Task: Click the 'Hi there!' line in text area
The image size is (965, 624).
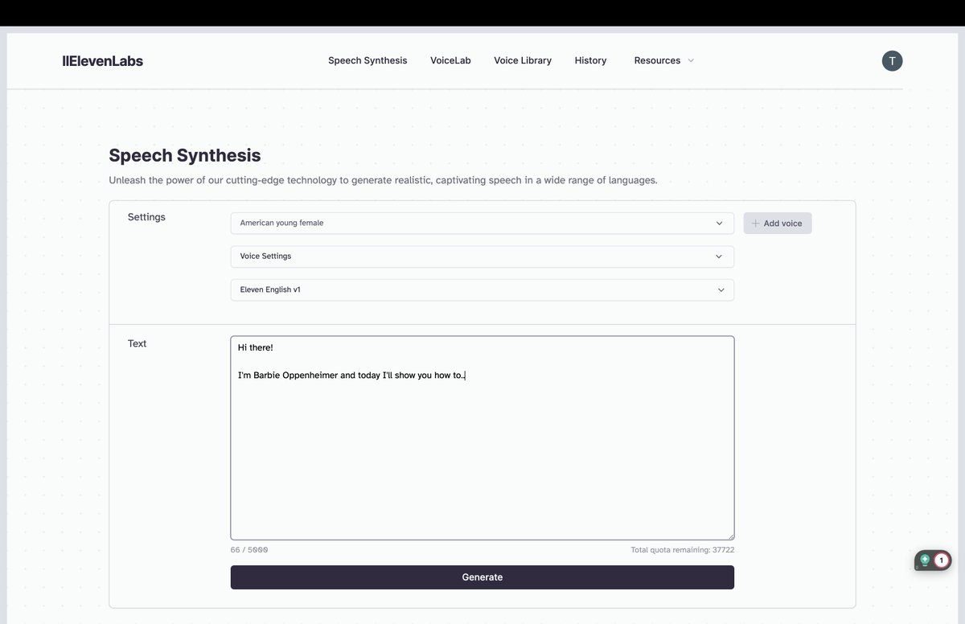Action: (x=256, y=347)
